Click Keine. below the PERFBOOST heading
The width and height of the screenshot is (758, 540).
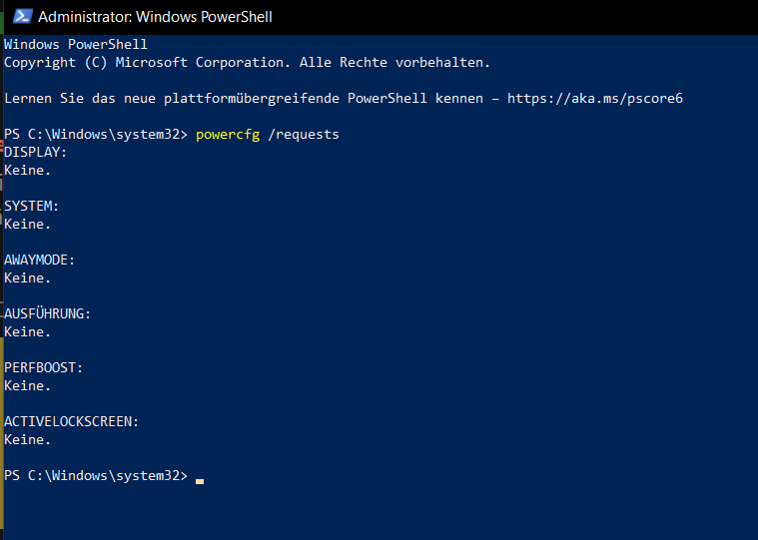point(28,386)
